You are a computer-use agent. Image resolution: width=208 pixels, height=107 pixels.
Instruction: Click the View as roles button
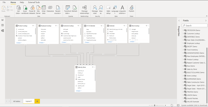point(101,10)
